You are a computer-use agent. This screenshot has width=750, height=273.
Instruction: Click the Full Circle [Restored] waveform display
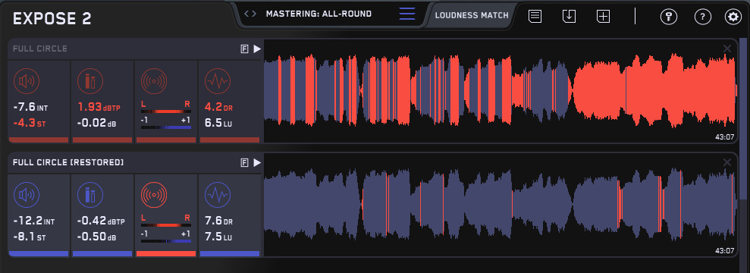point(500,205)
